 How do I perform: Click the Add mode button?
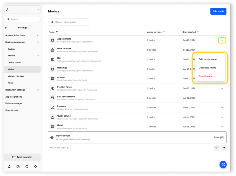click(x=218, y=11)
